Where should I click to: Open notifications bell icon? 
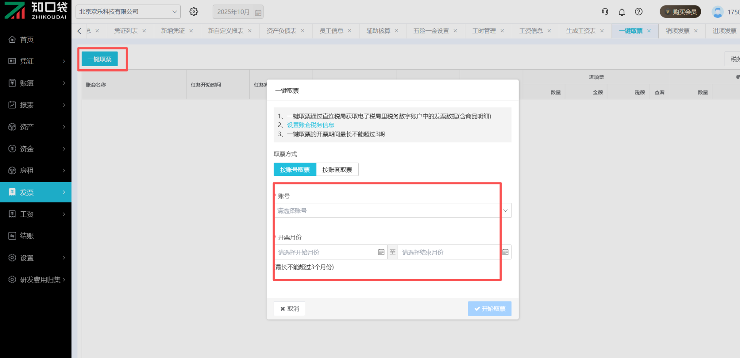pyautogui.click(x=622, y=12)
